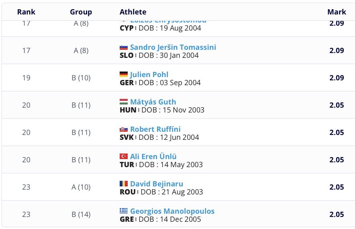Click the Slovenia flag icon
Viewport: 355px width, 229px height.
(124, 47)
